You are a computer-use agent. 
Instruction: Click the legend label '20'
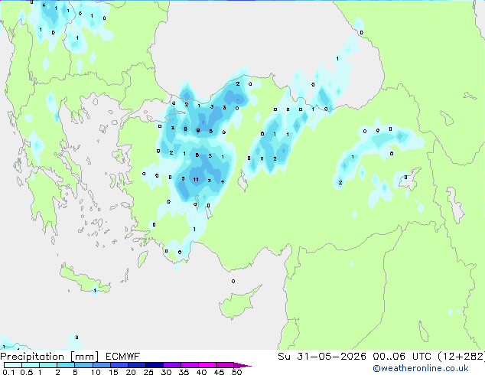click(x=131, y=372)
